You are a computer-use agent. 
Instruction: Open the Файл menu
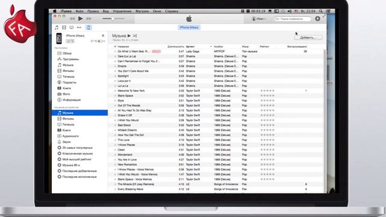(79, 11)
